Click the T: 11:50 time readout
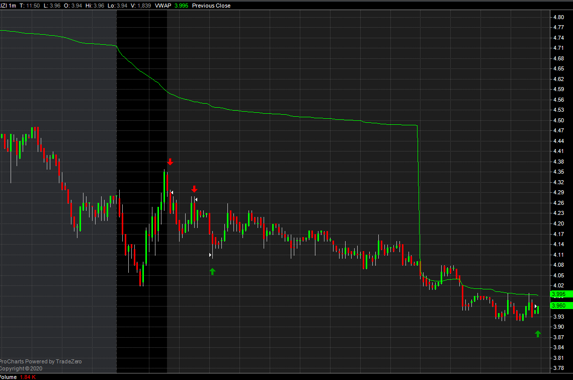The height and width of the screenshot is (380, 573). click(30, 6)
